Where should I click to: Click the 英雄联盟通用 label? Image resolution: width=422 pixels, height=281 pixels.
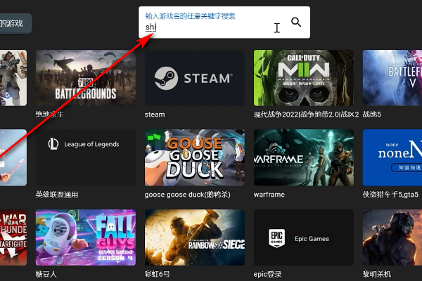click(57, 195)
